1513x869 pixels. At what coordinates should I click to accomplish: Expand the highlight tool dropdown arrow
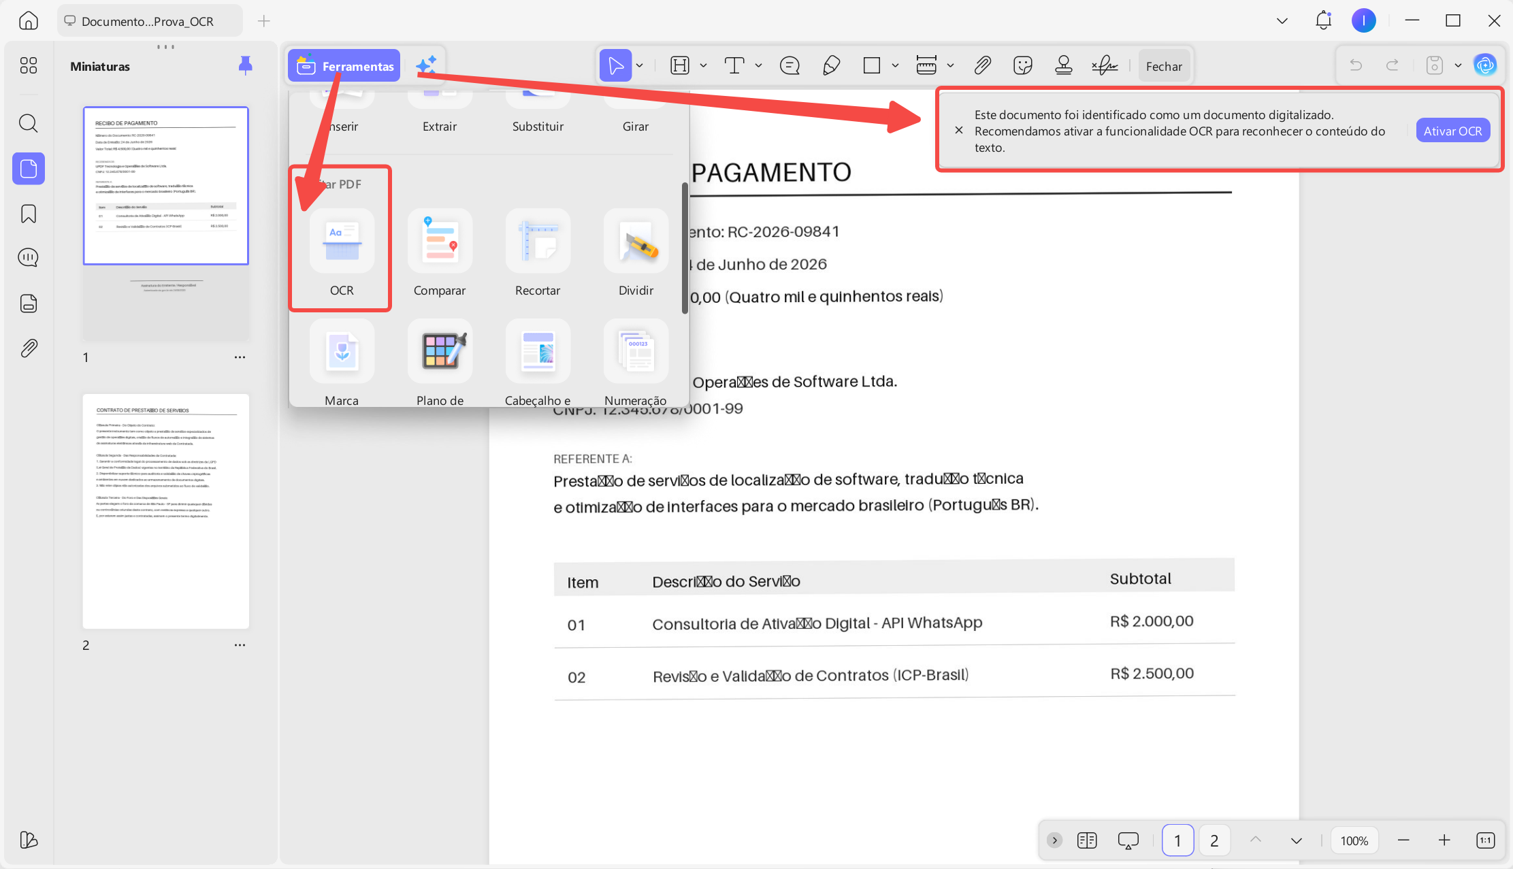(703, 66)
